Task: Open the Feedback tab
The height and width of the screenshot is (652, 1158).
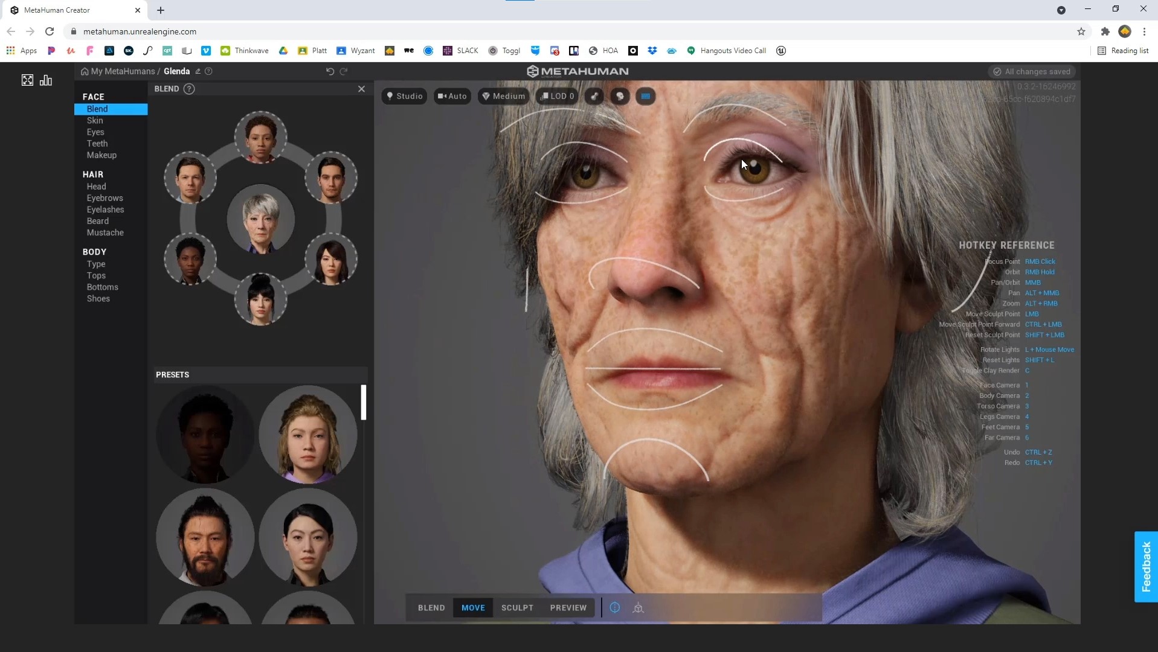Action: coord(1146,566)
